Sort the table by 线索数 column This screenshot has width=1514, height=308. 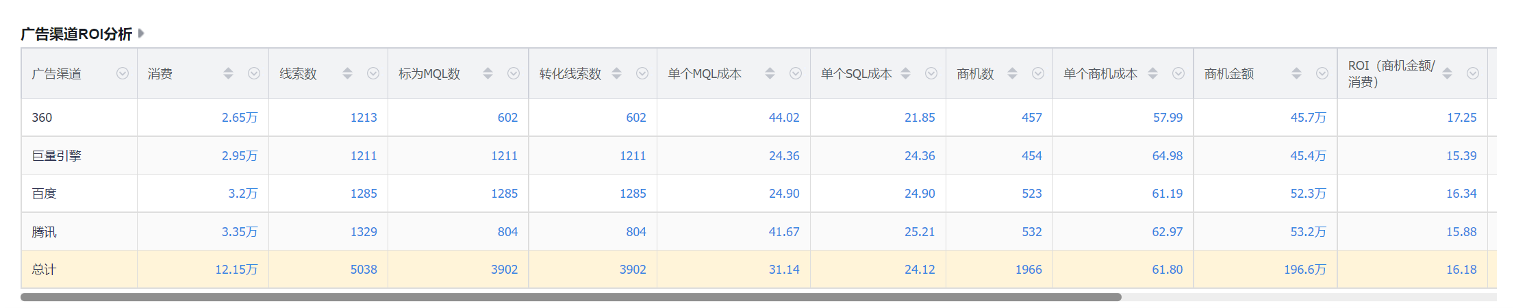click(x=347, y=73)
